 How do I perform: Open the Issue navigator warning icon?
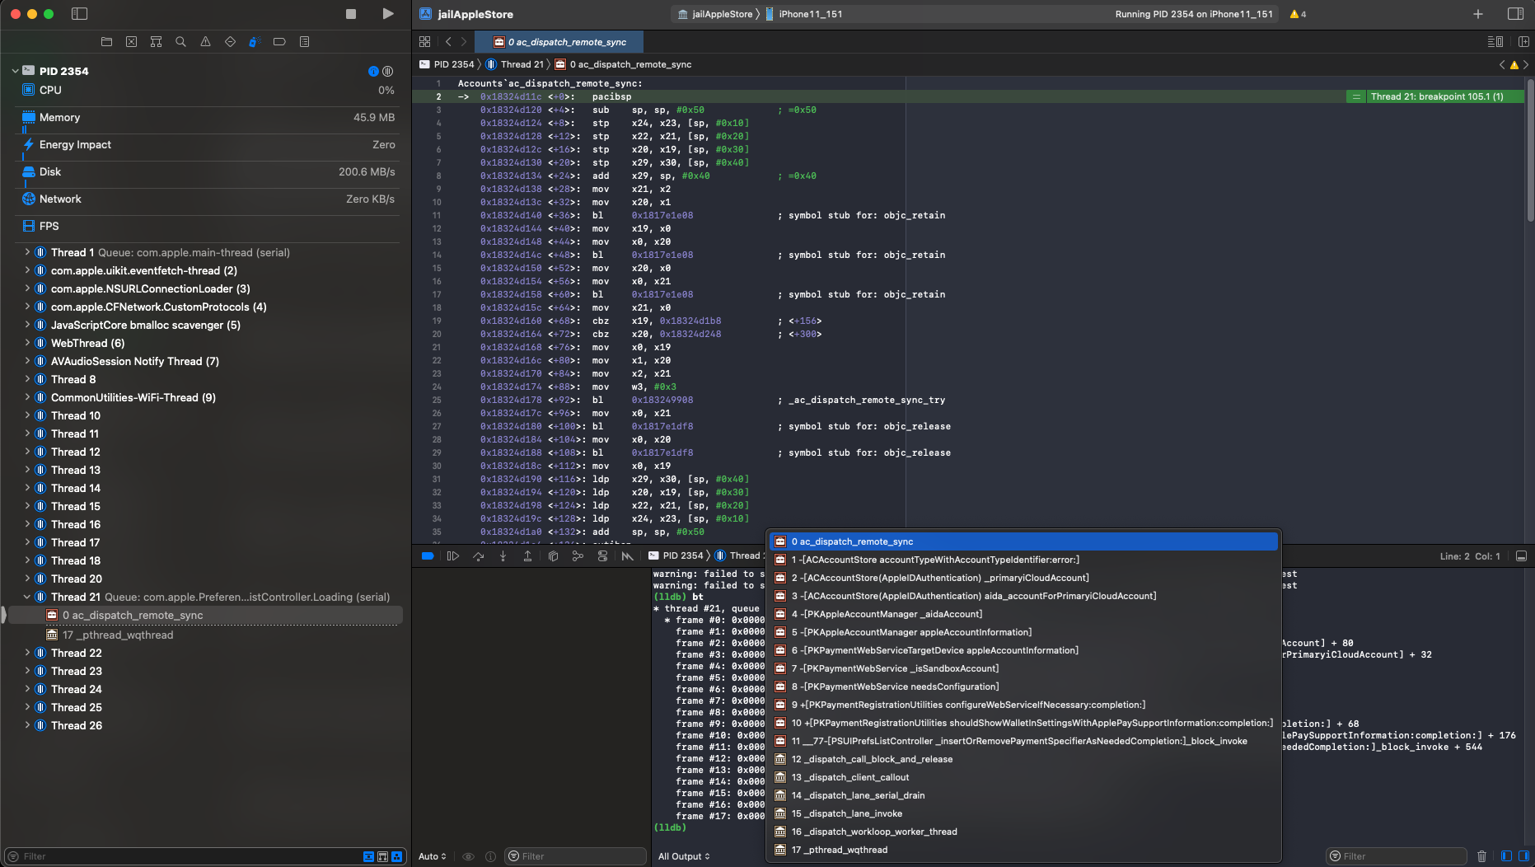(x=205, y=41)
